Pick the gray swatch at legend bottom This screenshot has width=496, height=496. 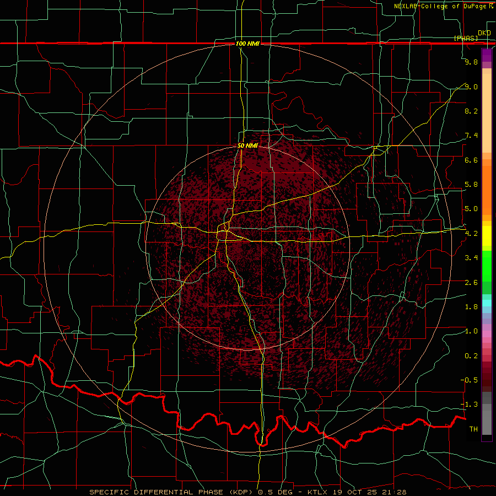(487, 423)
